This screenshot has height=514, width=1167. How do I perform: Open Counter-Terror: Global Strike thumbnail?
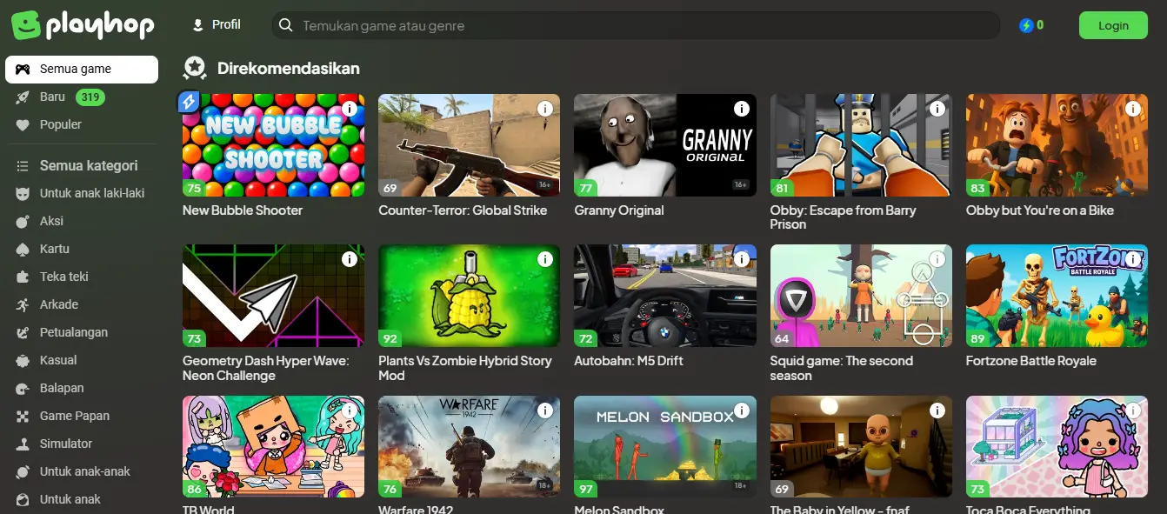pyautogui.click(x=469, y=145)
